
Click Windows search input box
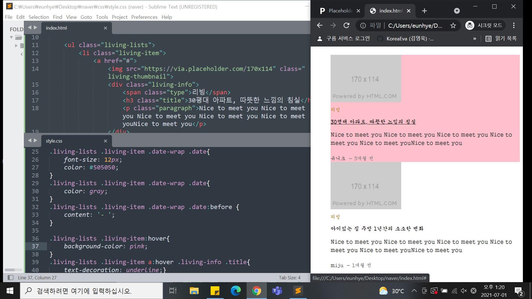[x=91, y=291]
